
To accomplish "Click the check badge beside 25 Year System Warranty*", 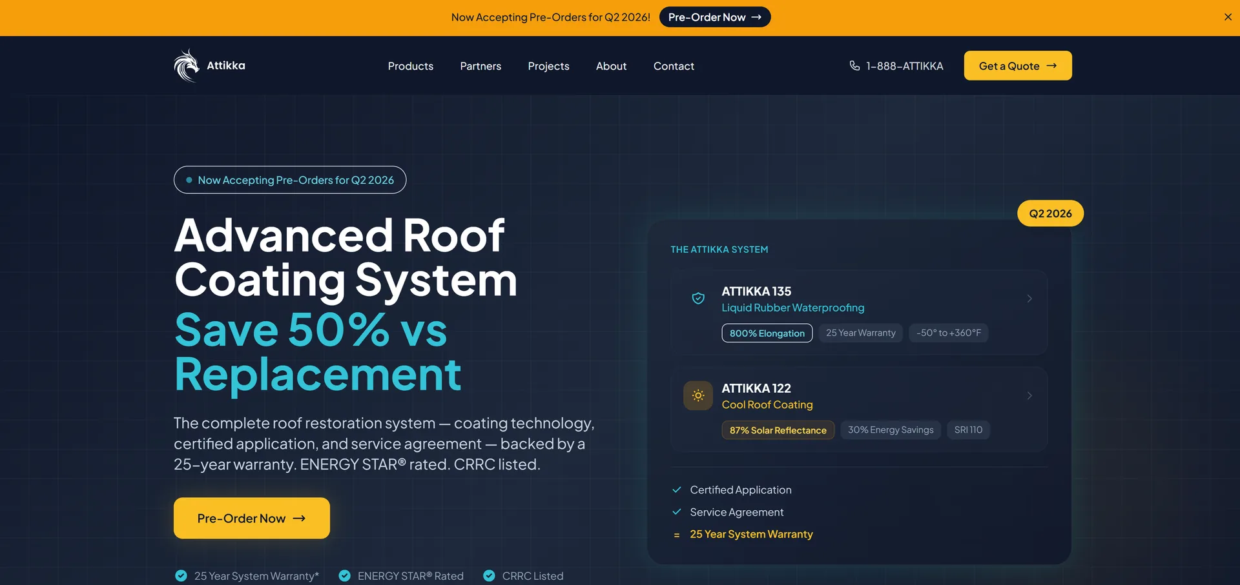I will pyautogui.click(x=181, y=575).
